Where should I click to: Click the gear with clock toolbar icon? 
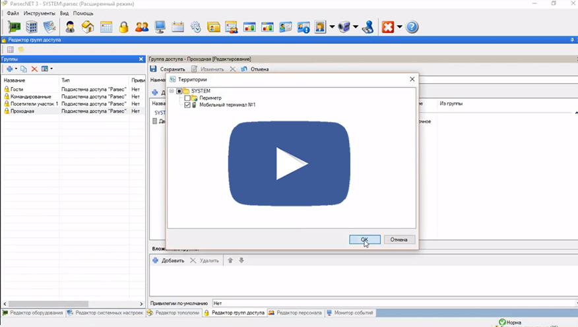[196, 27]
